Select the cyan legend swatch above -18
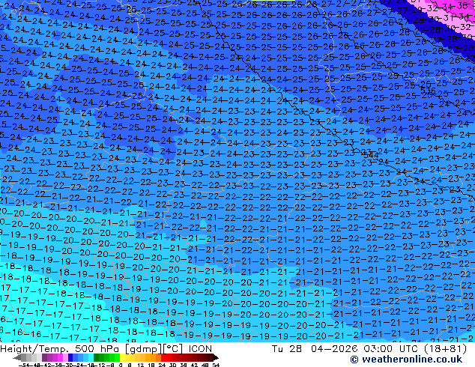The height and width of the screenshot is (367, 475). (91, 357)
